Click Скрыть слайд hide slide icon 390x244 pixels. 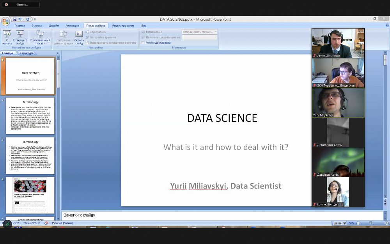(x=79, y=37)
